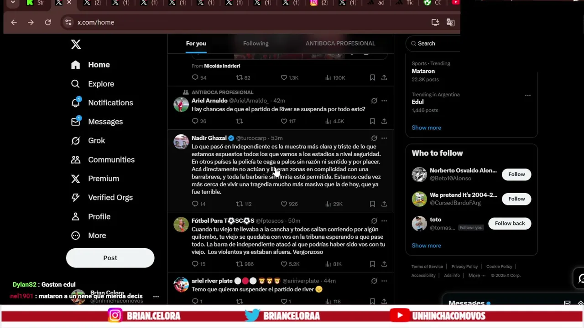Share Ariel Arnaldo's post
Screen dimensions: 584x328
tap(384, 121)
